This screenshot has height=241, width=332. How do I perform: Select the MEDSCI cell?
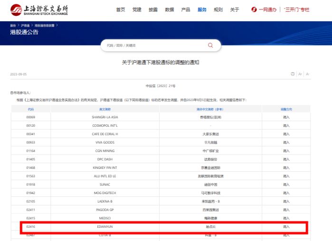(x=105, y=218)
